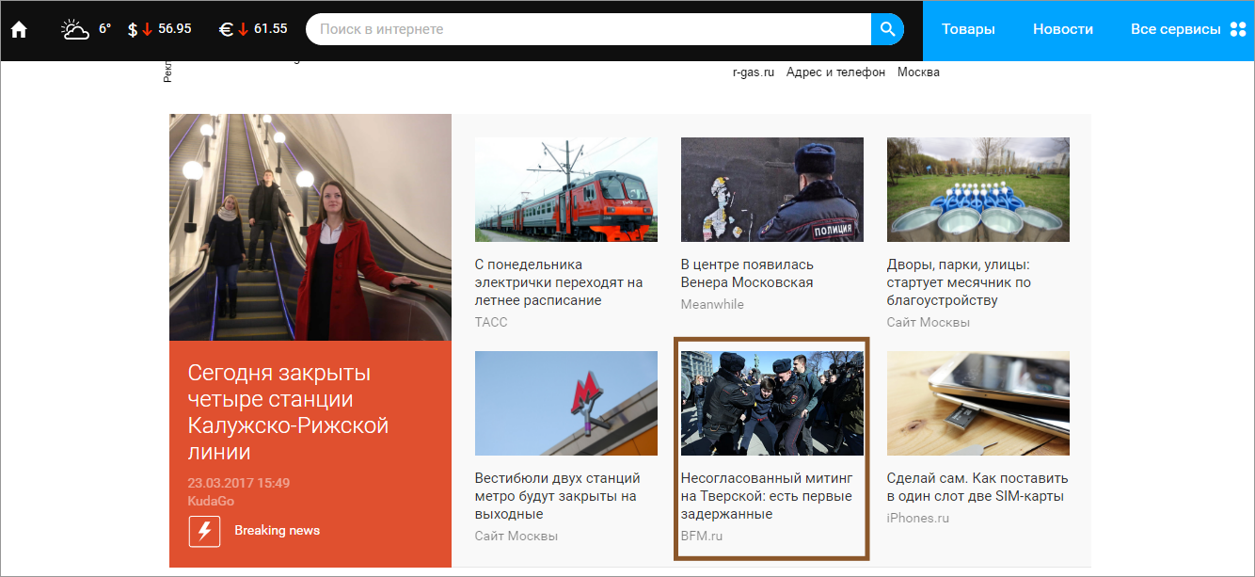Click the red commuter train thumbnail
Viewport: 1255px width, 577px height.
565,189
